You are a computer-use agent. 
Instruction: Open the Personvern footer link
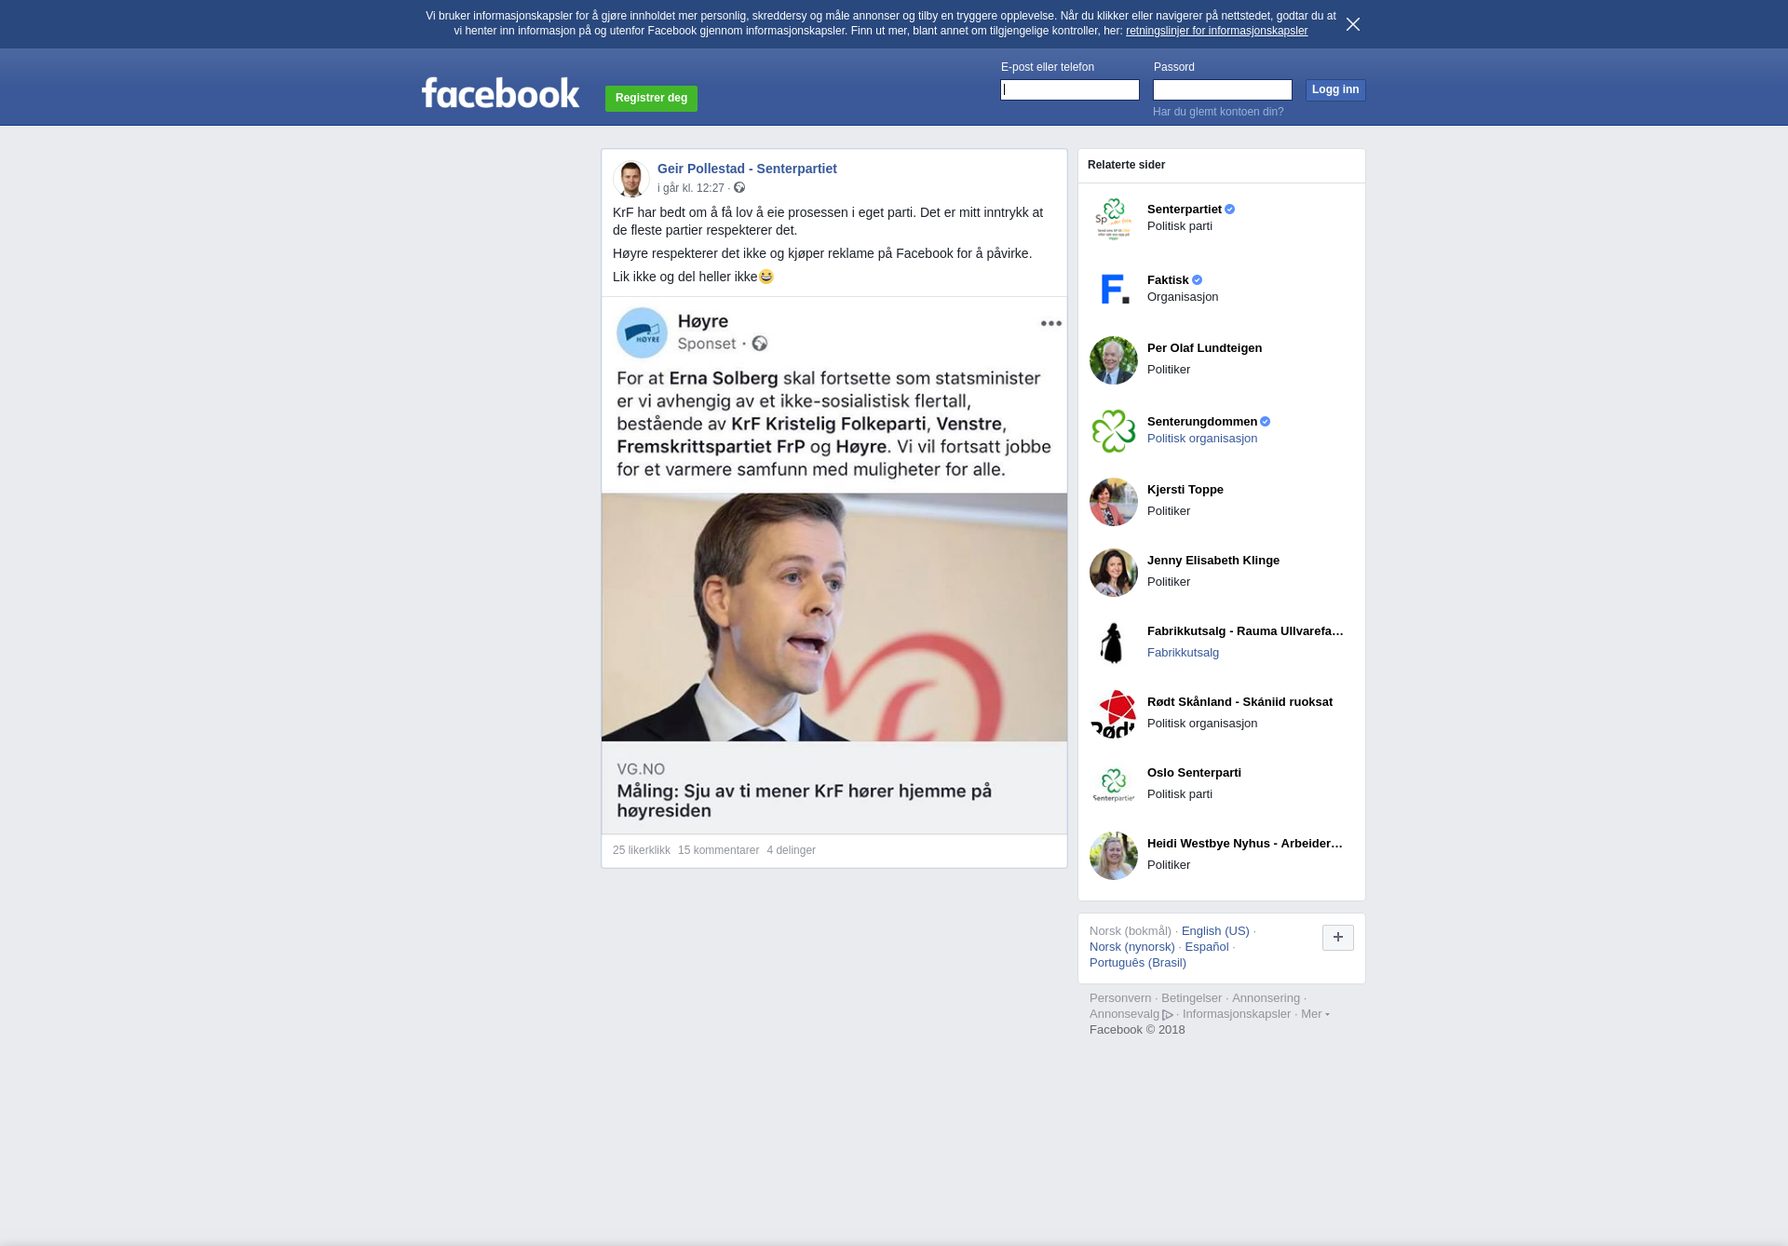[1120, 998]
